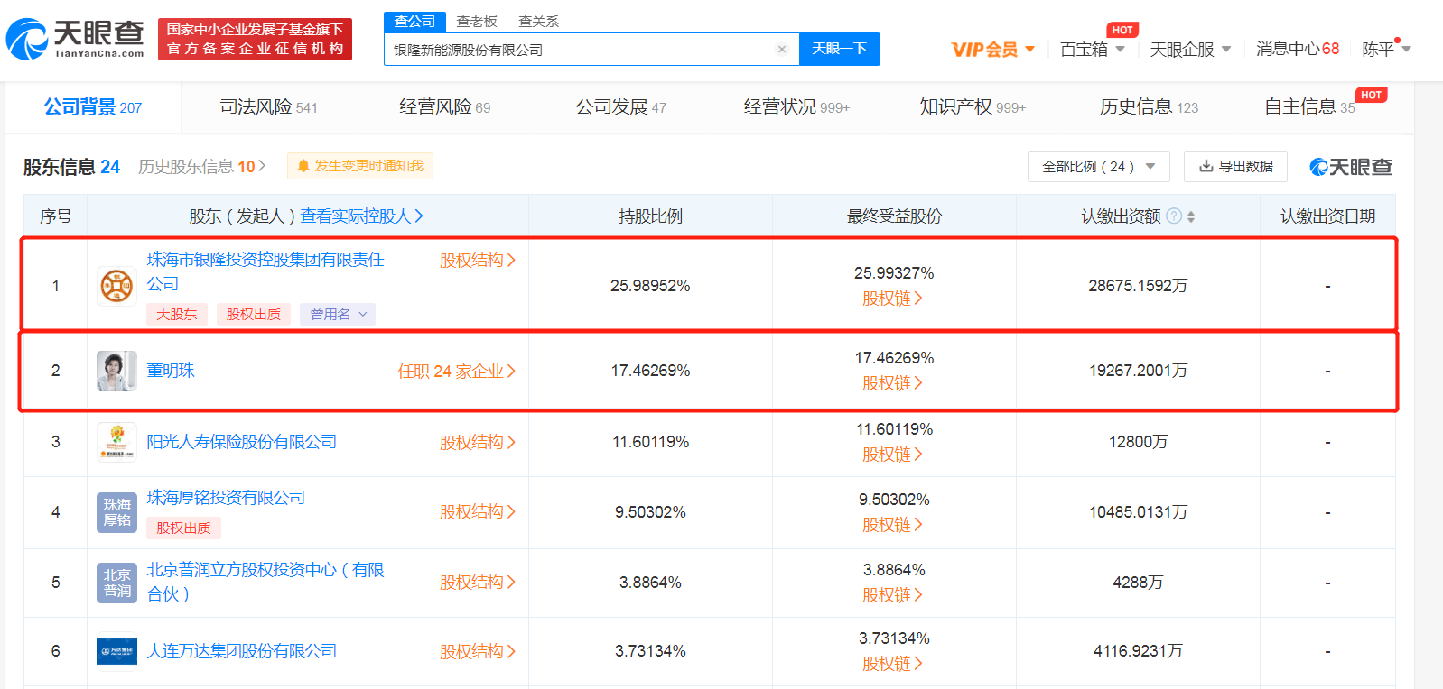Open 消息中心 68 notifications
The width and height of the screenshot is (1443, 689).
pos(1298,49)
